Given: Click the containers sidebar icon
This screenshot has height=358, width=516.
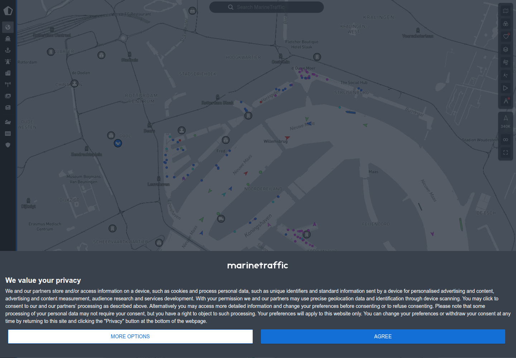Looking at the screenshot, I should point(8,134).
